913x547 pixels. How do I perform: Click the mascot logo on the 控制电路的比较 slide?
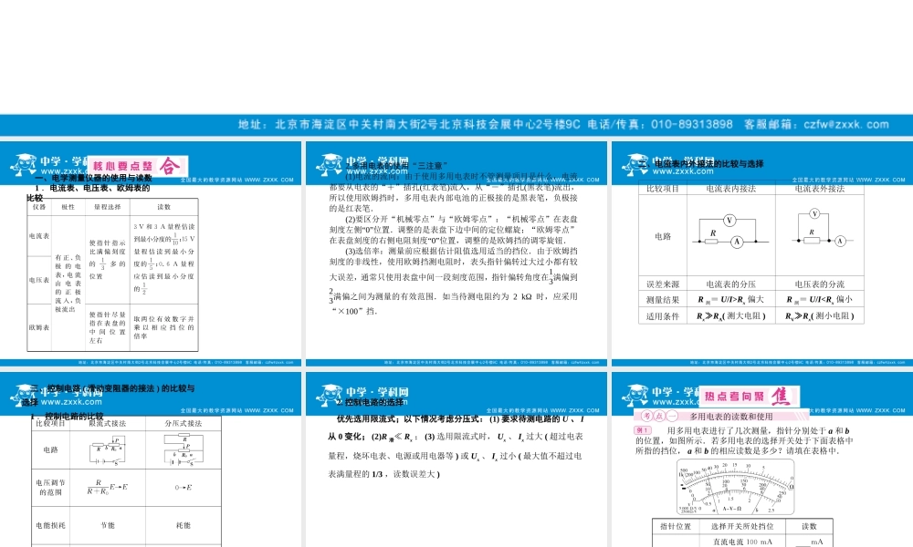coord(24,396)
